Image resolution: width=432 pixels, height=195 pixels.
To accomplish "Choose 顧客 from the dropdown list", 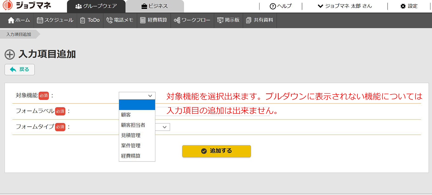I will click(x=137, y=115).
